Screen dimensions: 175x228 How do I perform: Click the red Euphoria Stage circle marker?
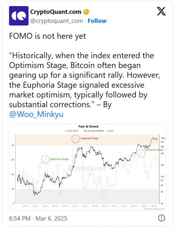[x=76, y=139]
